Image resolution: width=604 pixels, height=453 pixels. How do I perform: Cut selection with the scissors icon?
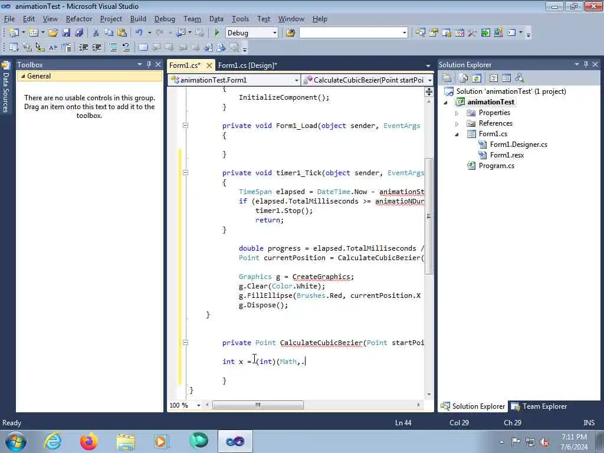point(96,33)
